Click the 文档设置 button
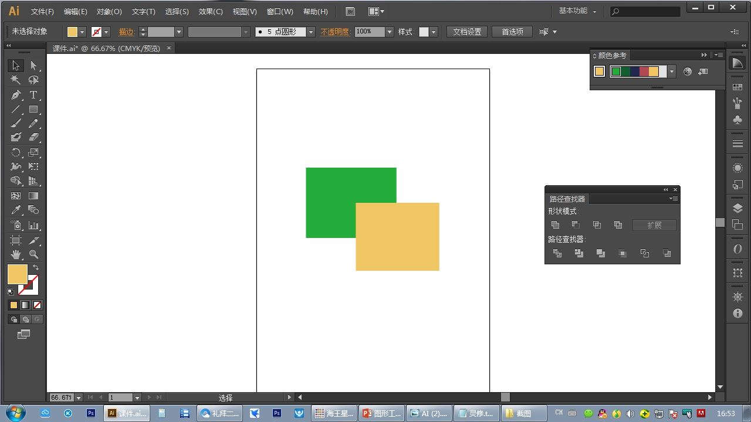Image resolution: width=751 pixels, height=422 pixels. 467,32
